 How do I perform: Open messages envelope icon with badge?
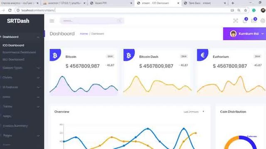pos(254,20)
